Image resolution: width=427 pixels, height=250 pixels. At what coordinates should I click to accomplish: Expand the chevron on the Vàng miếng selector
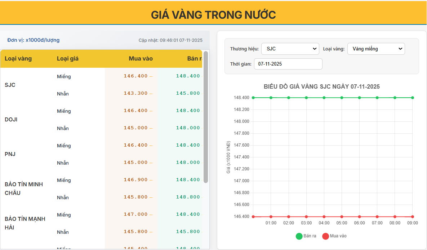(x=401, y=49)
